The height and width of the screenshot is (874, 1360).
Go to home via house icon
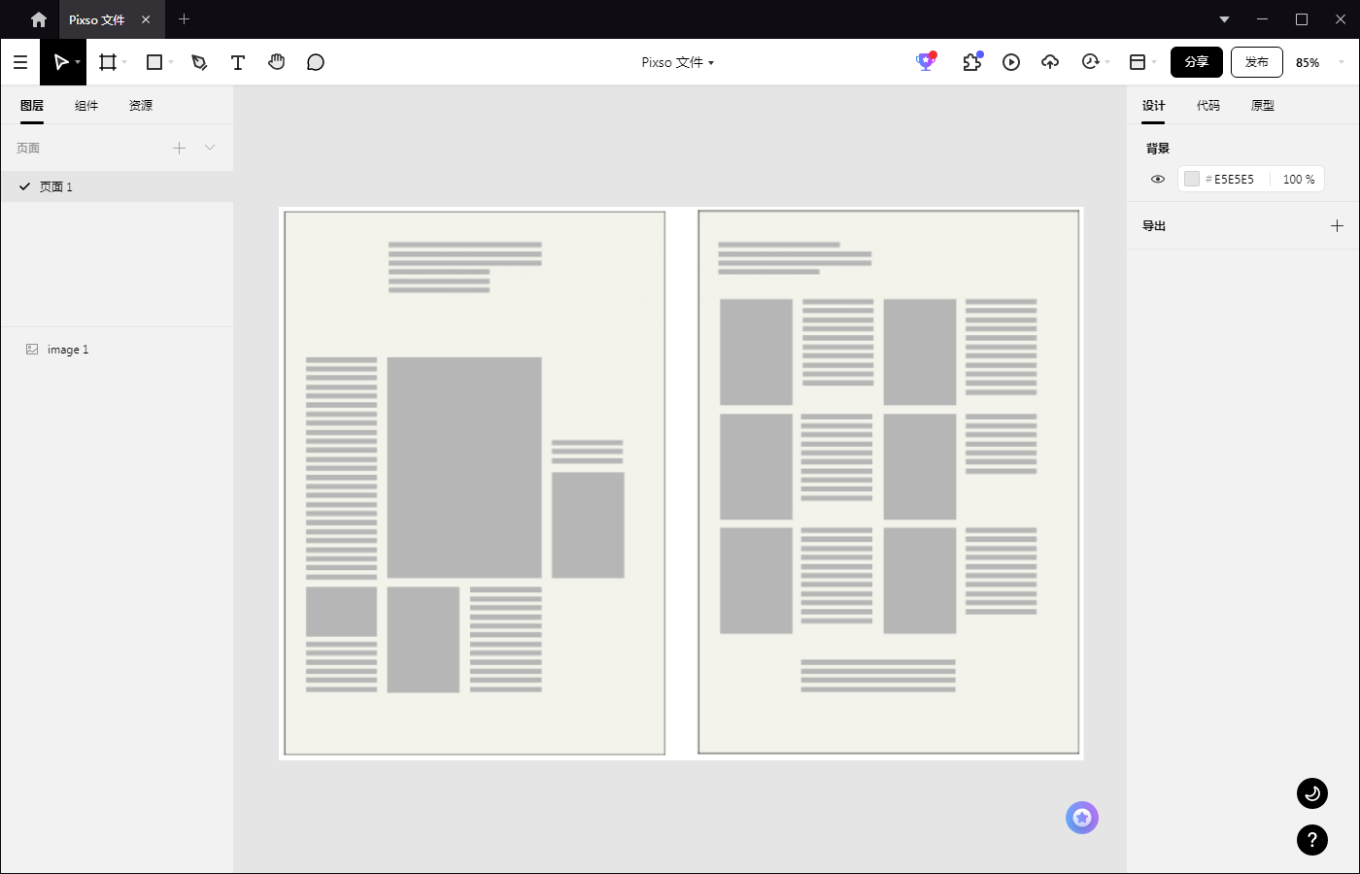[39, 19]
